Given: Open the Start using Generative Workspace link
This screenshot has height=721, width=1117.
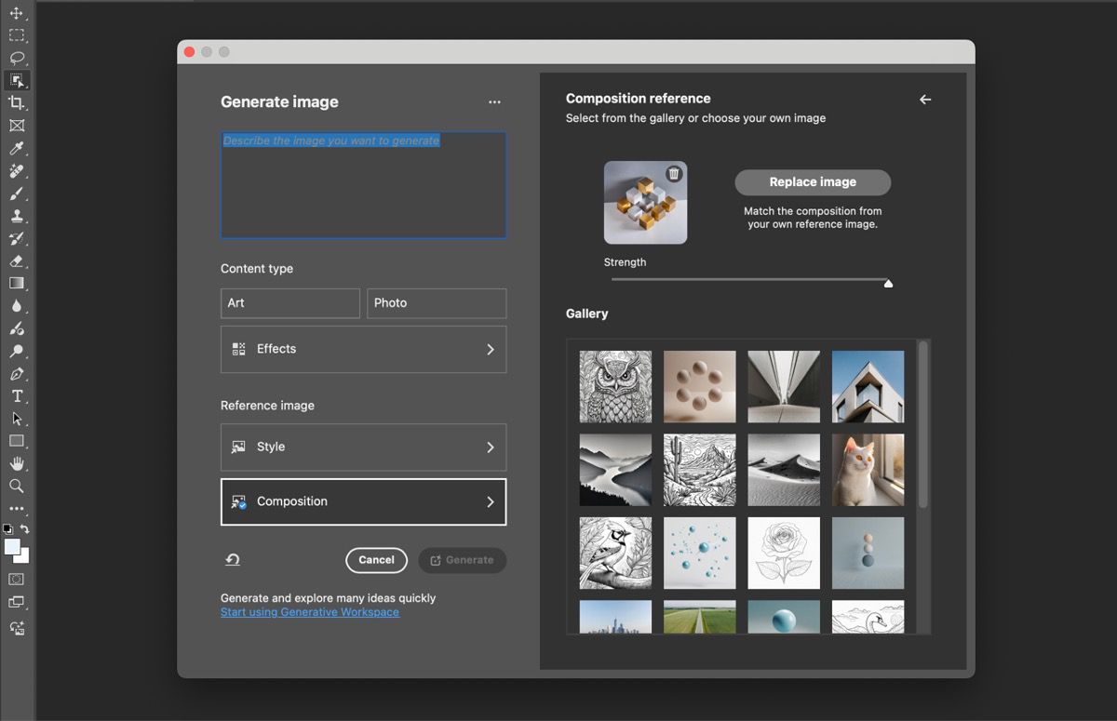Looking at the screenshot, I should click(x=309, y=611).
